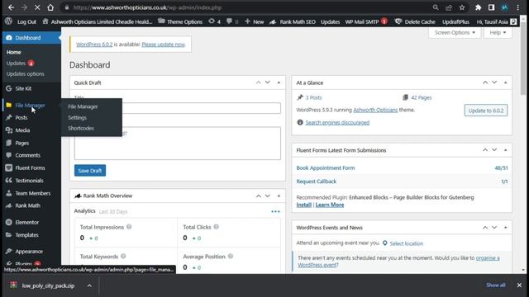529x297 pixels.
Task: Open Request Callback form link
Action: click(x=316, y=181)
